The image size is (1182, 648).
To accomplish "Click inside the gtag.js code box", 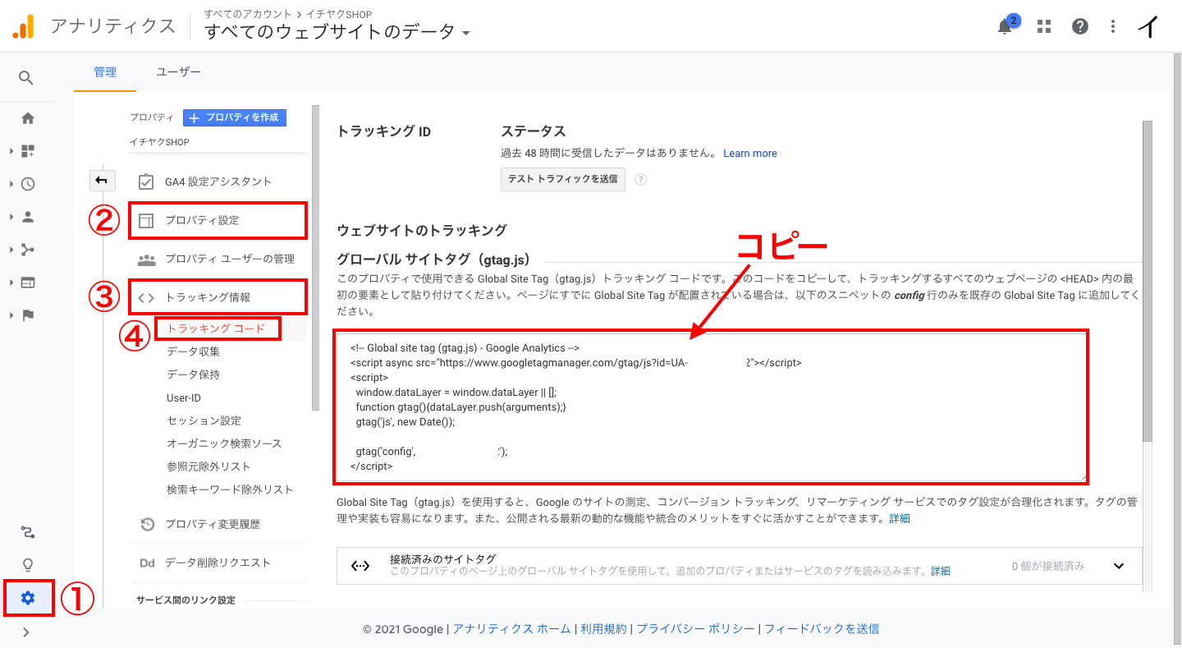I will pyautogui.click(x=712, y=407).
